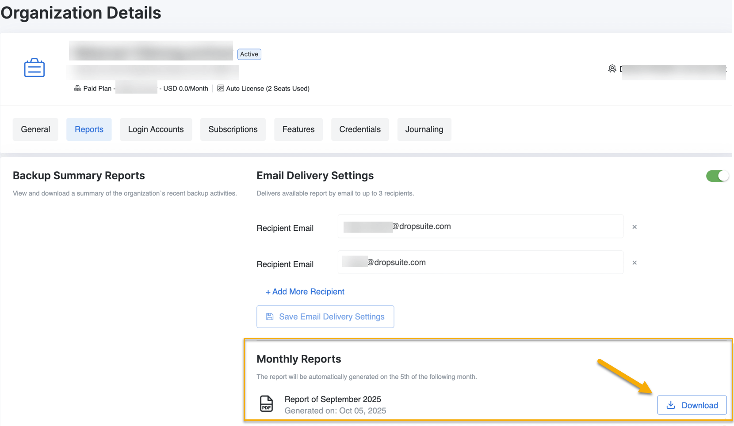Go to the Features tab

tap(298, 129)
